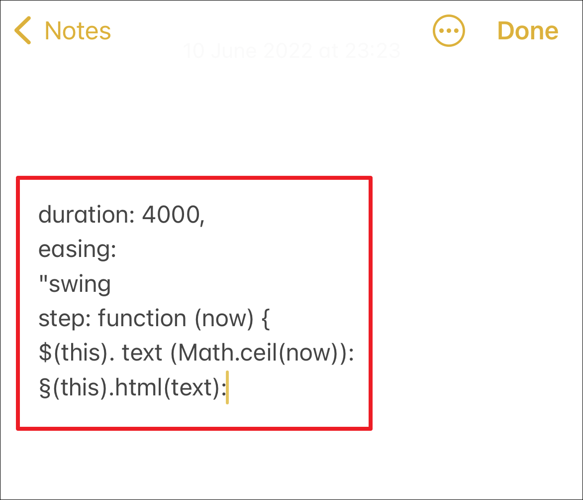583x500 pixels.
Task: Click the word 'function' in note
Action: point(142,318)
